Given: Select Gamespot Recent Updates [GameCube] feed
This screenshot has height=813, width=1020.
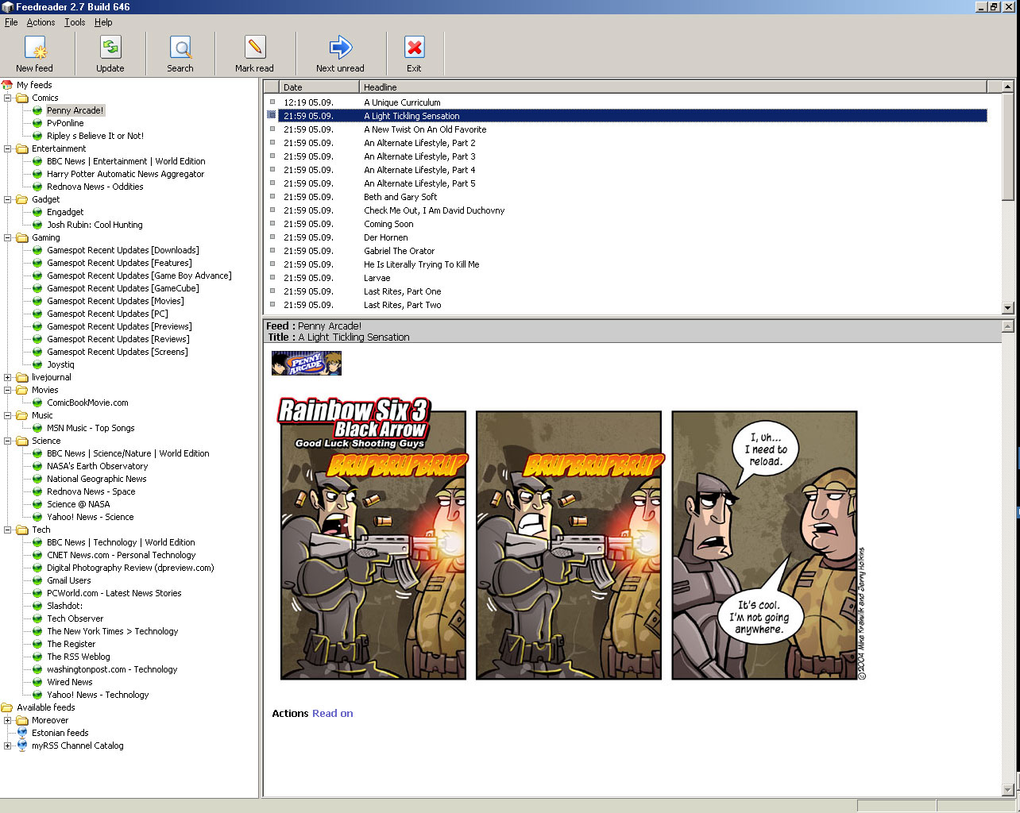Looking at the screenshot, I should pyautogui.click(x=123, y=288).
